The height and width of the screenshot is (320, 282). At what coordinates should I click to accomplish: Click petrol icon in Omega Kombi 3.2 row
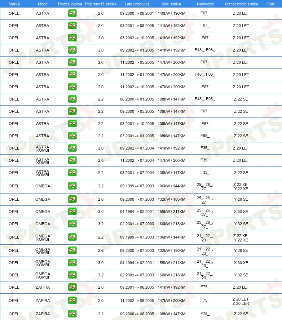pyautogui.click(x=72, y=275)
